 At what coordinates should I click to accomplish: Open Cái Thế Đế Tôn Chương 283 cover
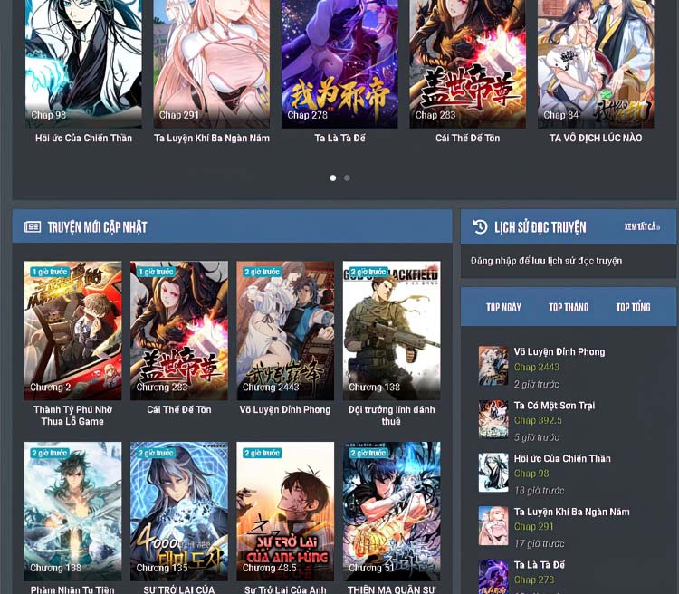click(179, 331)
